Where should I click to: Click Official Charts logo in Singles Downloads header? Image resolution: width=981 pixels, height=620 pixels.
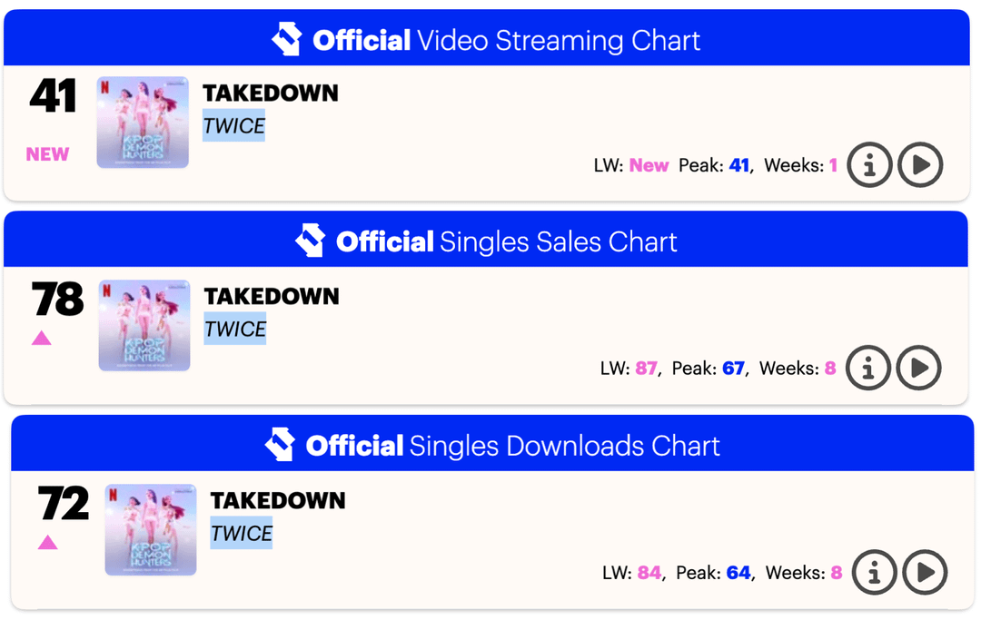tap(280, 446)
